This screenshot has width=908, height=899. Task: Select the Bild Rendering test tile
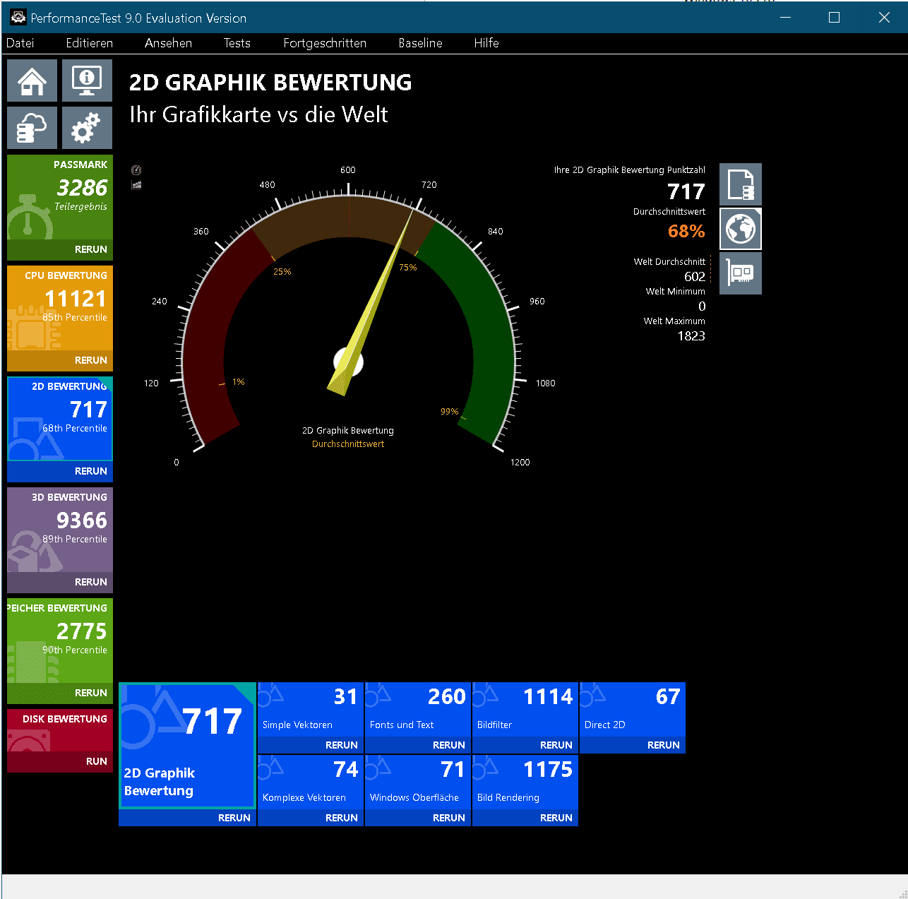click(525, 782)
